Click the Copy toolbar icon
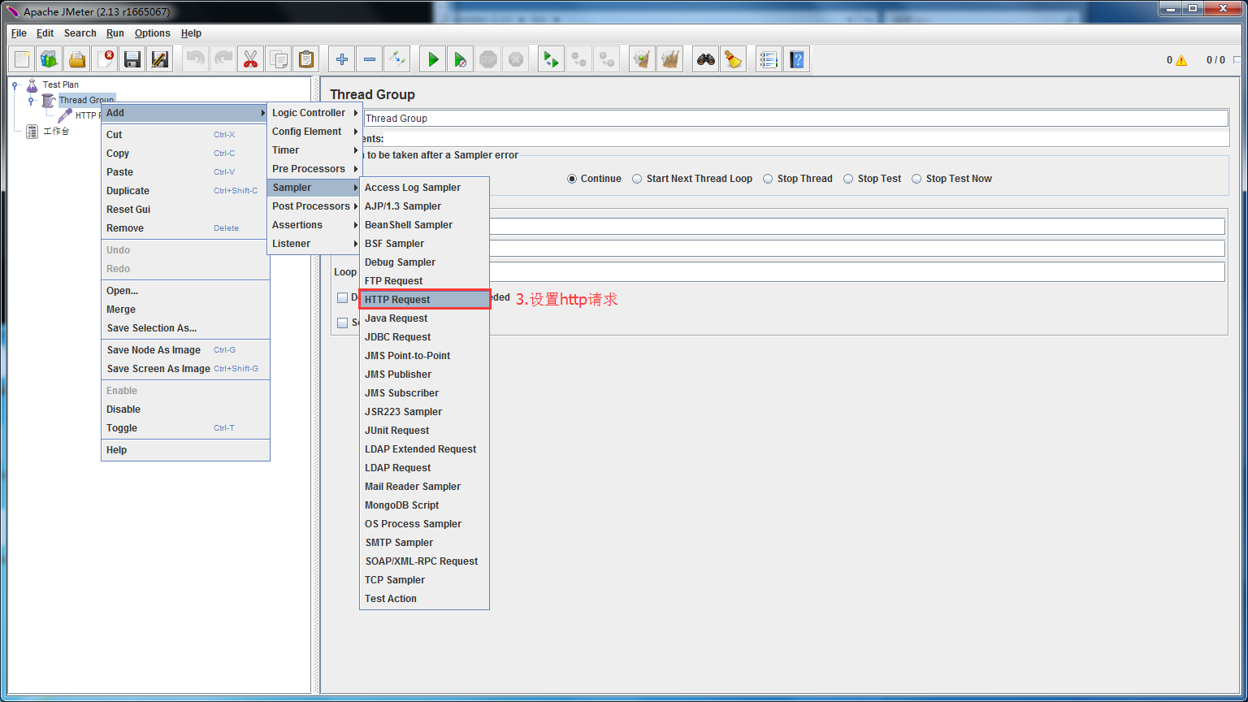Image resolution: width=1248 pixels, height=702 pixels. [279, 59]
